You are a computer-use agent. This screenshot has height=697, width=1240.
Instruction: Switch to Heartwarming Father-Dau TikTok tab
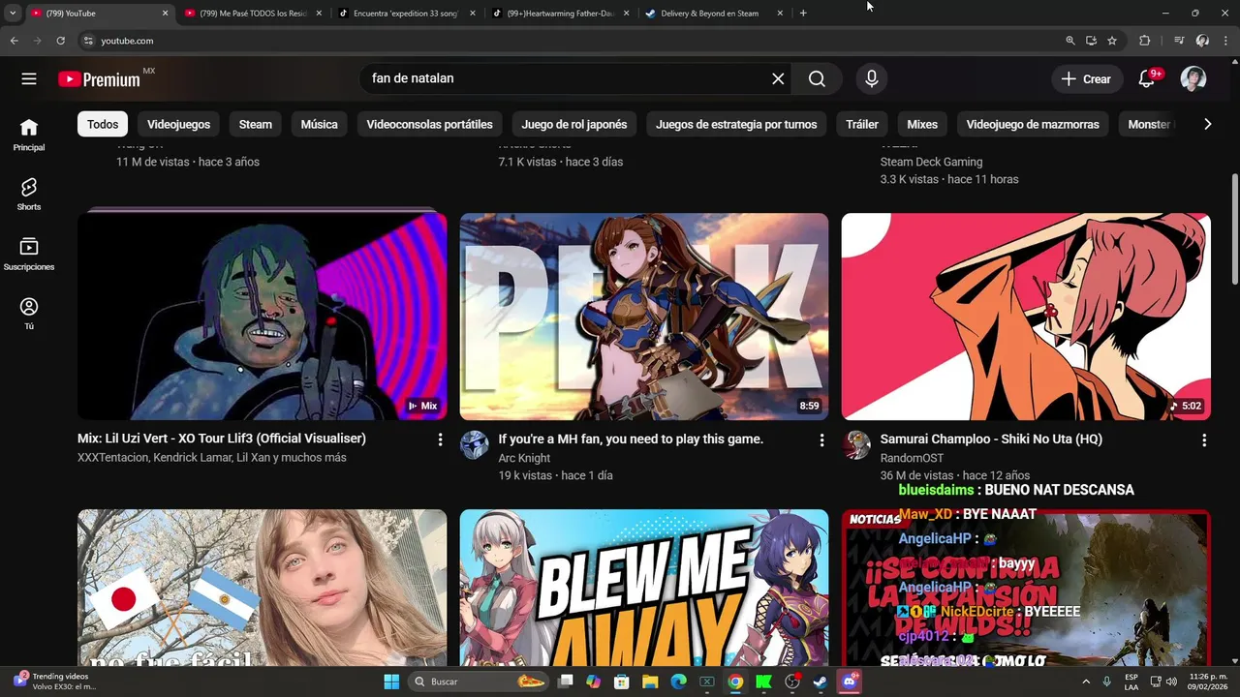pyautogui.click(x=559, y=14)
